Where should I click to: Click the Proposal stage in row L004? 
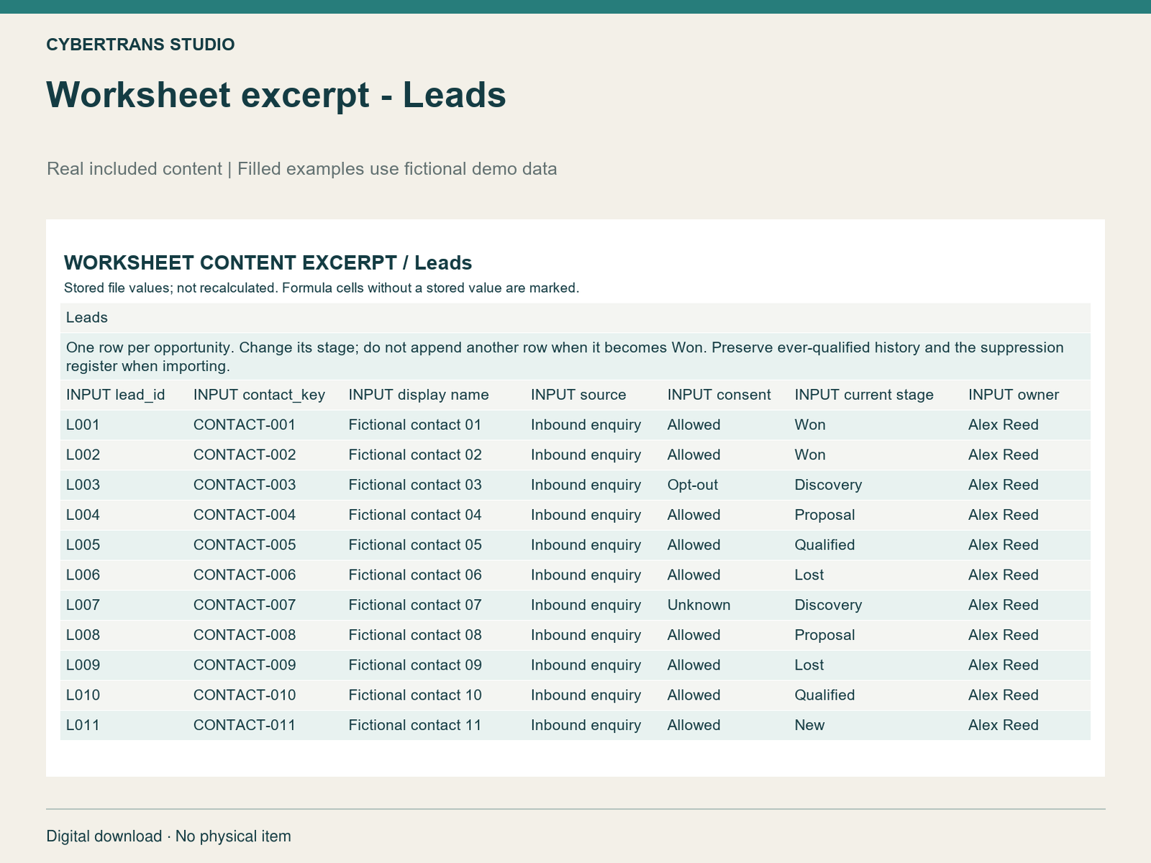(824, 515)
